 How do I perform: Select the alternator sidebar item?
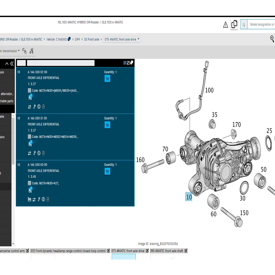7,94
